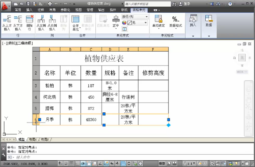Switch to the 布局2 layout tab
255x167 pixels.
pos(44,140)
